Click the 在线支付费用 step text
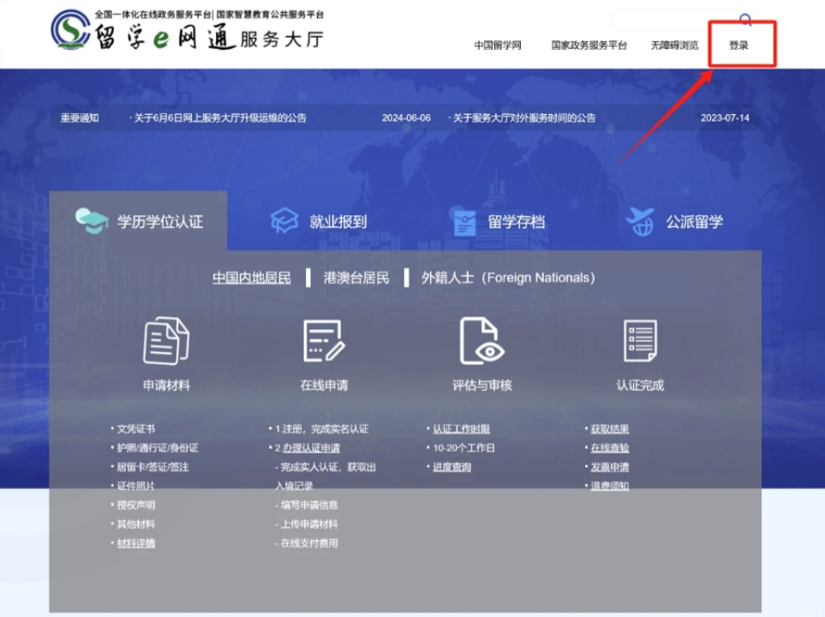The height and width of the screenshot is (617, 825). coord(309,543)
